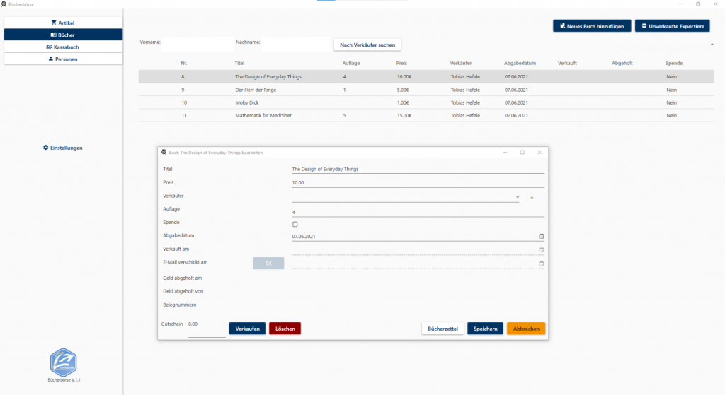The width and height of the screenshot is (725, 395).
Task: Focus the Vorname search field
Action: point(198,45)
